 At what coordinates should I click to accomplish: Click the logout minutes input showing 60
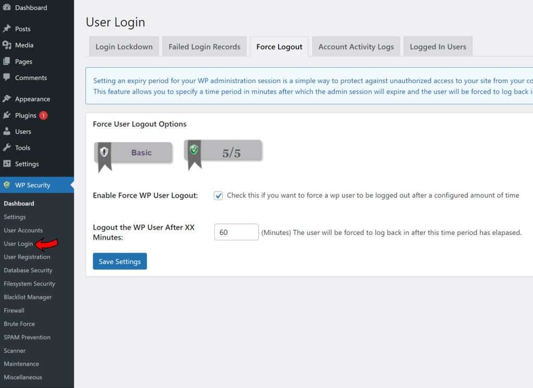pos(236,232)
